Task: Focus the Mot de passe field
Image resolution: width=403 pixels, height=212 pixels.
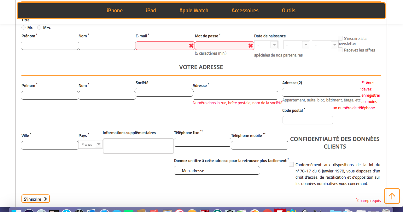Action: (x=225, y=46)
